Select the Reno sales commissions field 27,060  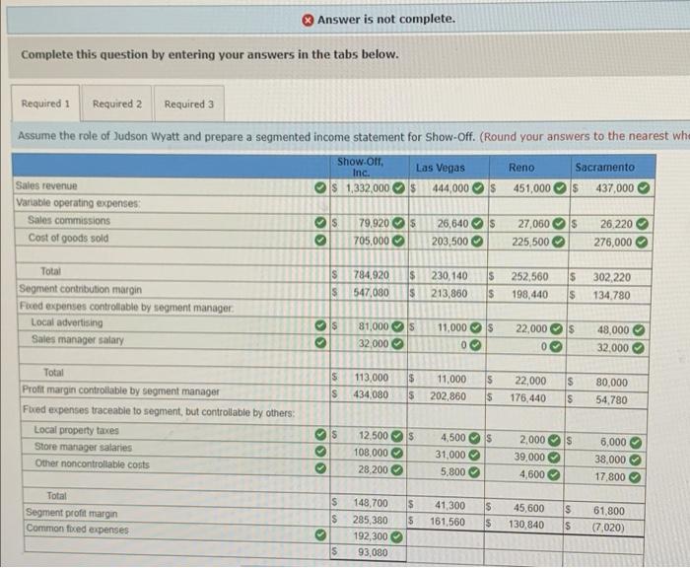click(x=528, y=224)
